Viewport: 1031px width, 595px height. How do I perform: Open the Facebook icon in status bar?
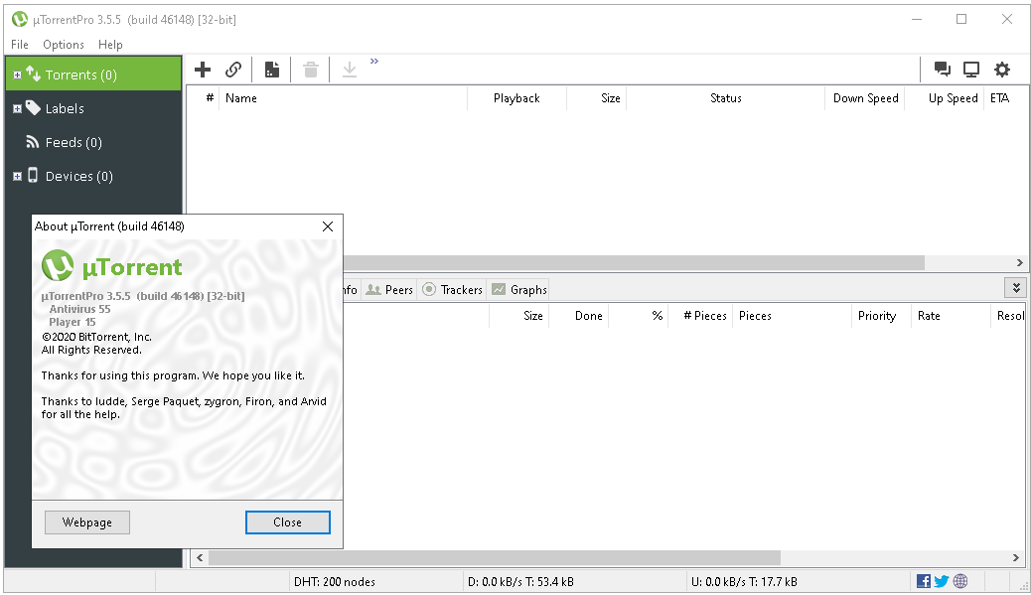[923, 581]
